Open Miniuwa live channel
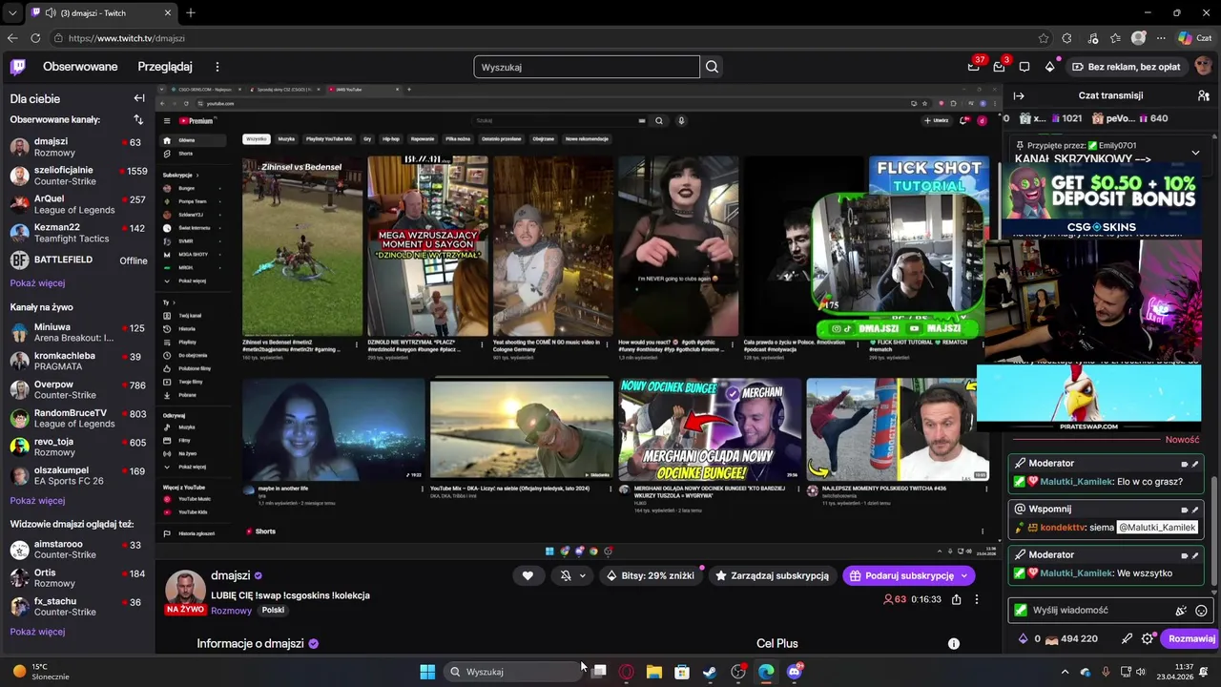Viewport: 1221px width, 687px height. (x=77, y=332)
